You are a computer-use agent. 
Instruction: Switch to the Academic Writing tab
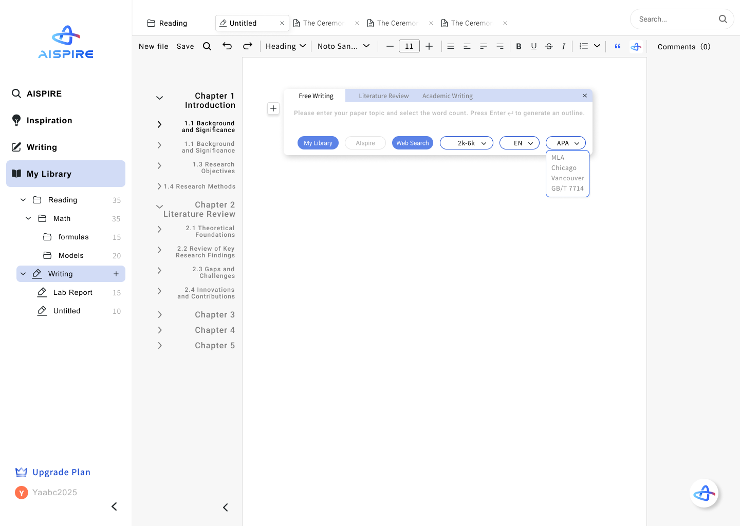tap(447, 96)
